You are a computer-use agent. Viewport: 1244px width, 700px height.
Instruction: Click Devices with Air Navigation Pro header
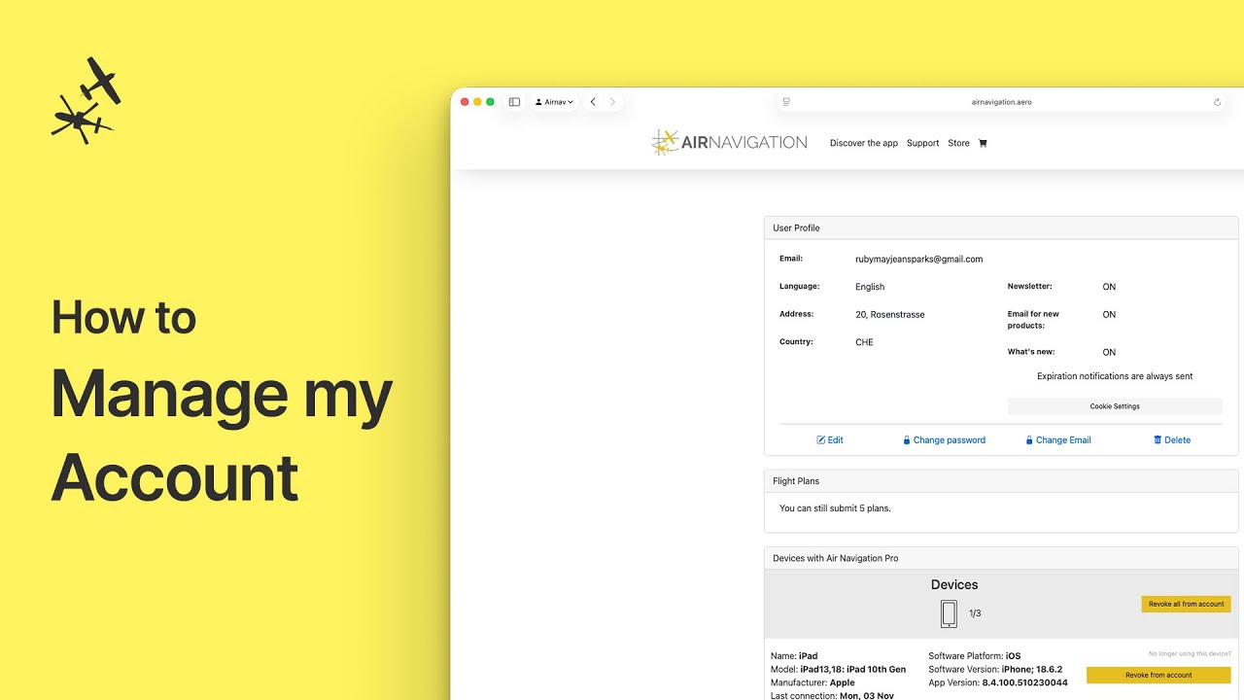1001,558
